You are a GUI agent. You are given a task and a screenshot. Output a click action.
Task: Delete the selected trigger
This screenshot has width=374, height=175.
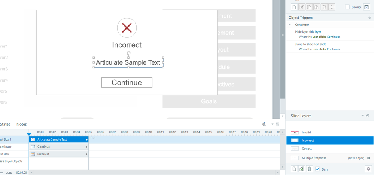[x=325, y=7]
